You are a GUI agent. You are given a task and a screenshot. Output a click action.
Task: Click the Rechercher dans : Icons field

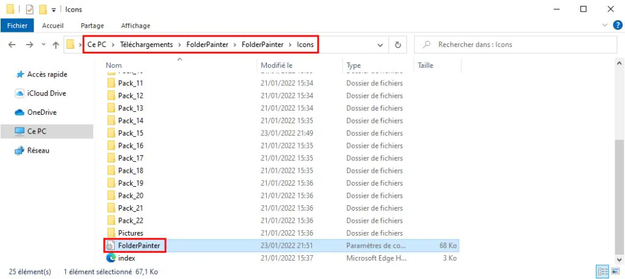pos(515,45)
